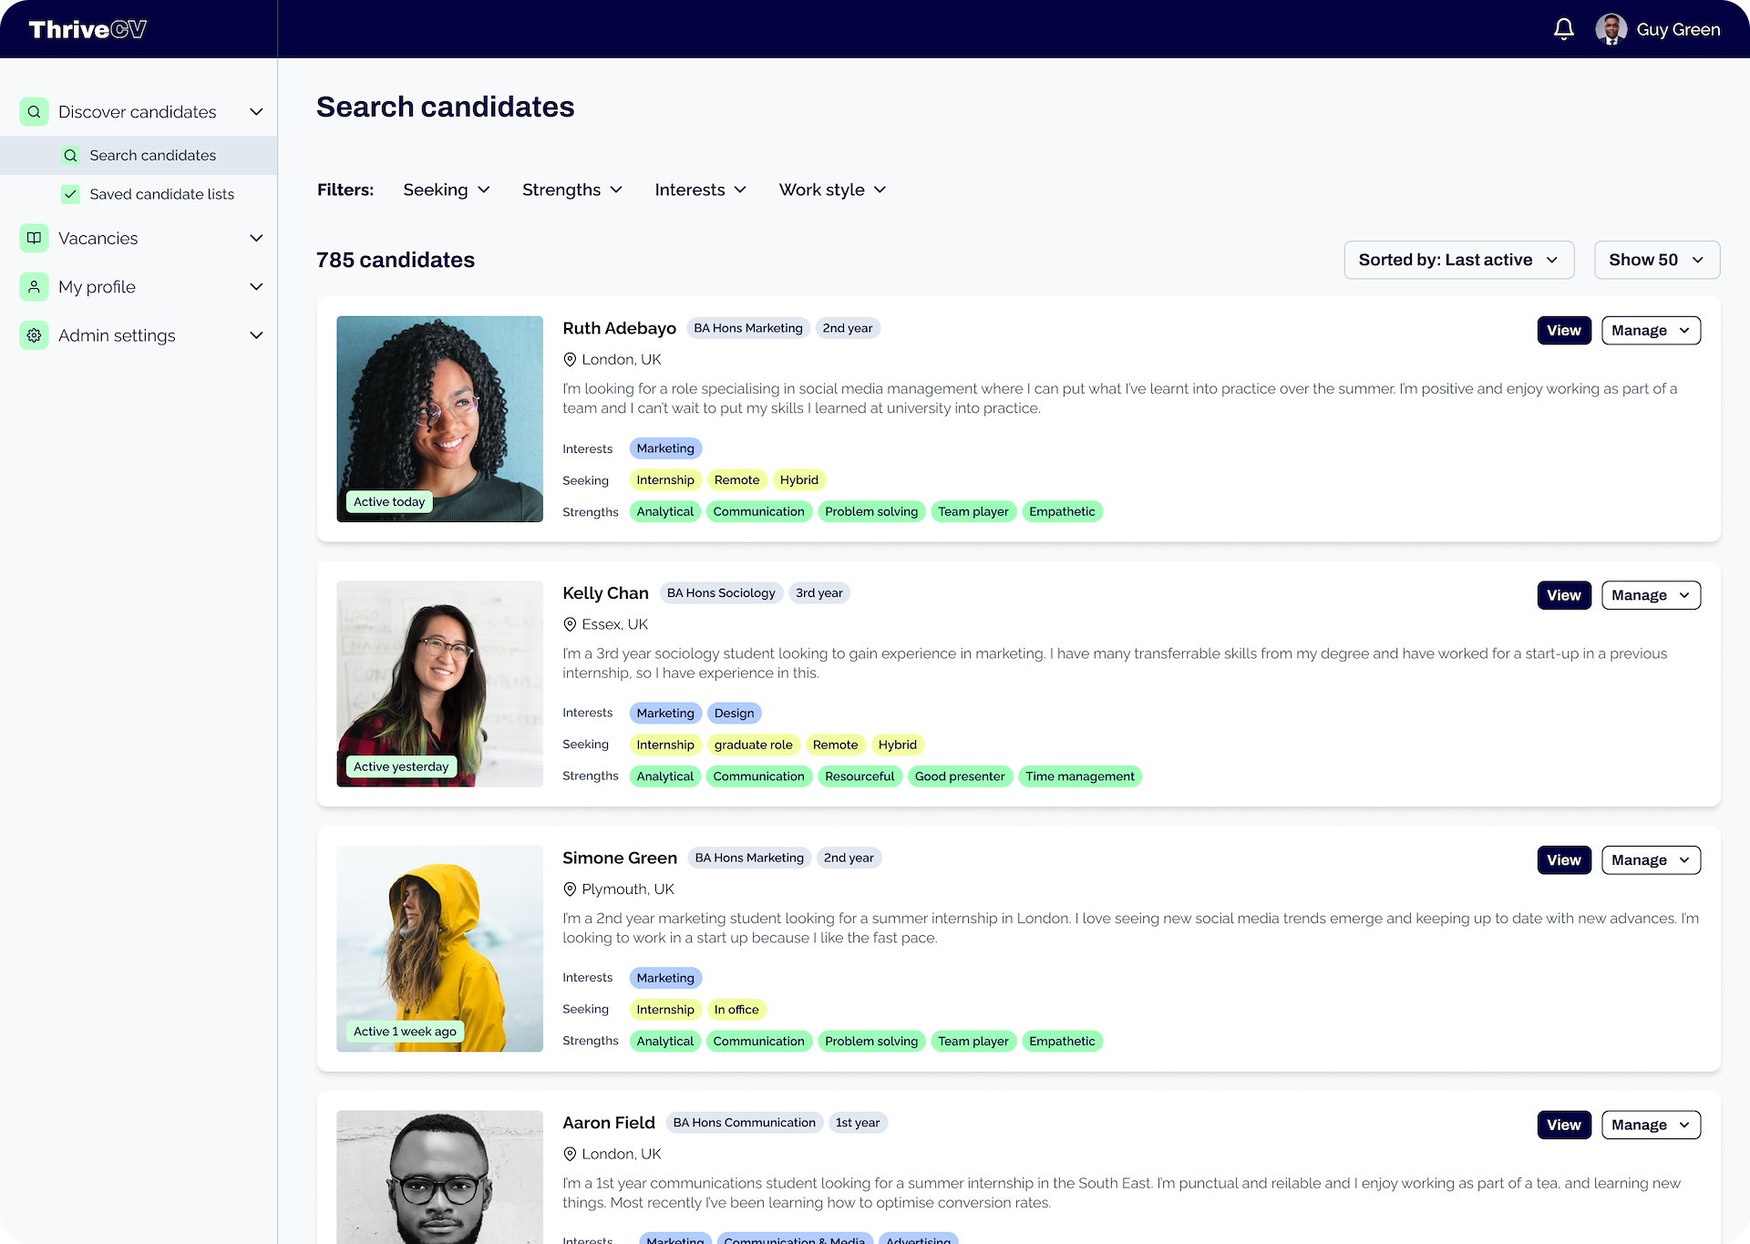Click the Resourceful strength tag

tap(860, 776)
